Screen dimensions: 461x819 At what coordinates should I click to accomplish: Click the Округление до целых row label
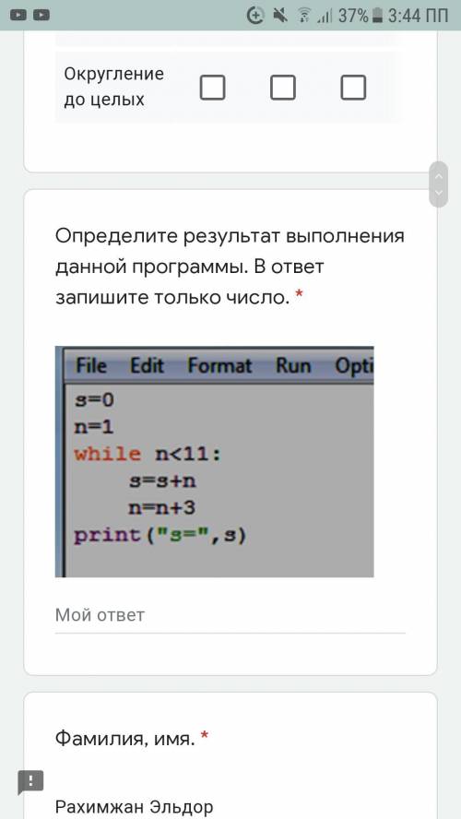(x=113, y=87)
